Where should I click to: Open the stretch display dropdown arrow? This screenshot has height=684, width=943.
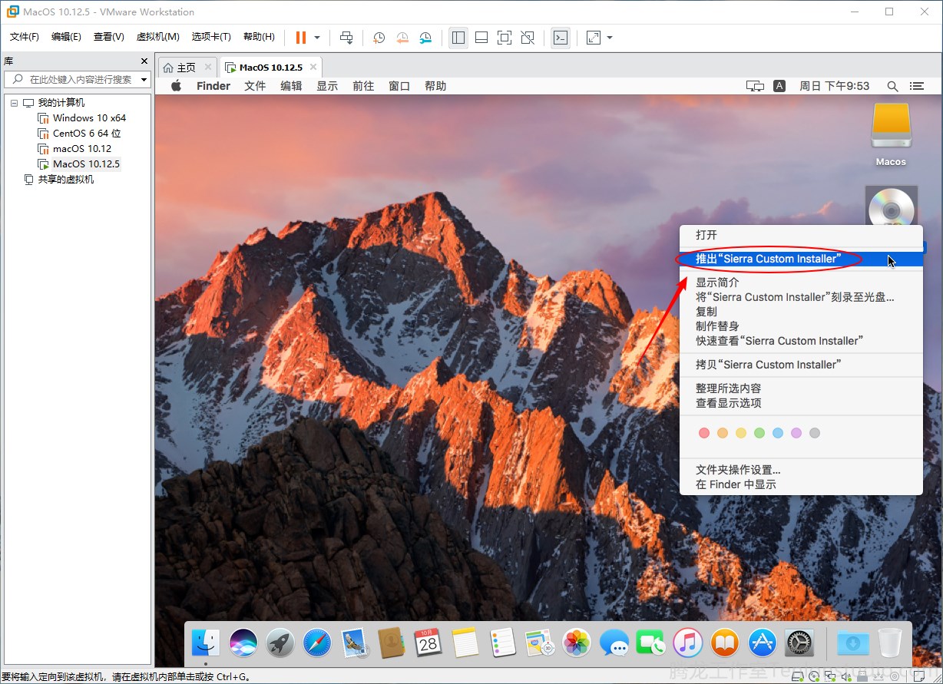click(610, 38)
